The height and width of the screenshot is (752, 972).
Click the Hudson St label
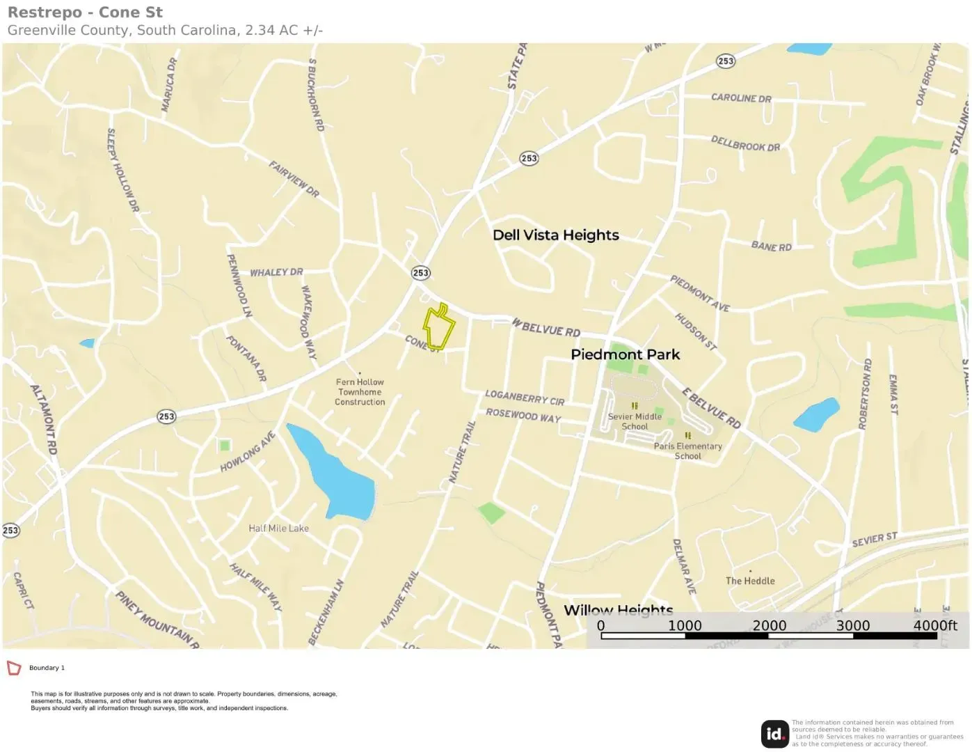click(696, 331)
